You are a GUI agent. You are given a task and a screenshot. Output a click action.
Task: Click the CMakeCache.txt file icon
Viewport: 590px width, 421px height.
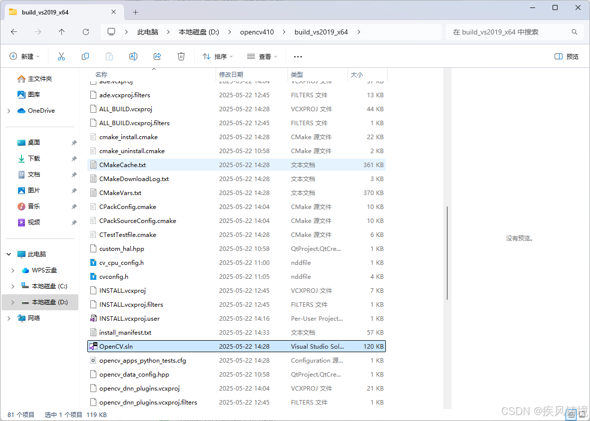click(94, 165)
